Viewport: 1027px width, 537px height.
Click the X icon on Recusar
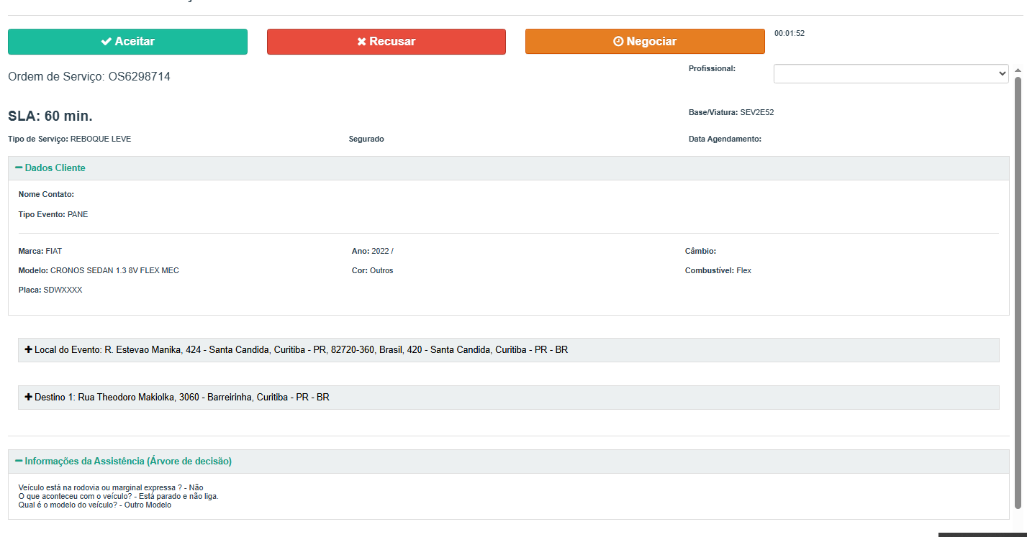[x=361, y=42]
